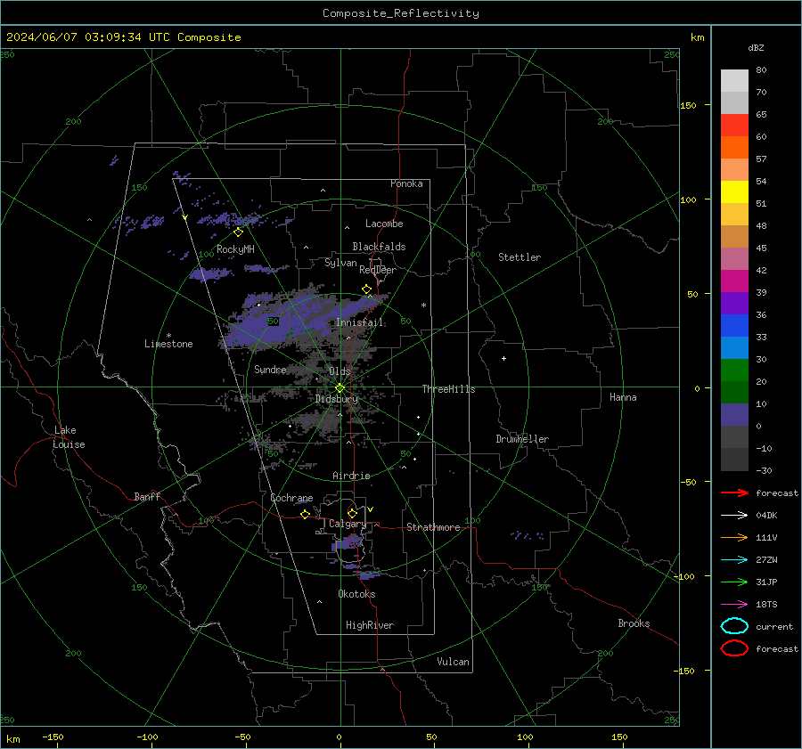This screenshot has height=749, width=802.
Task: Click the Composite_Reflectivity title
Action: pyautogui.click(x=401, y=13)
